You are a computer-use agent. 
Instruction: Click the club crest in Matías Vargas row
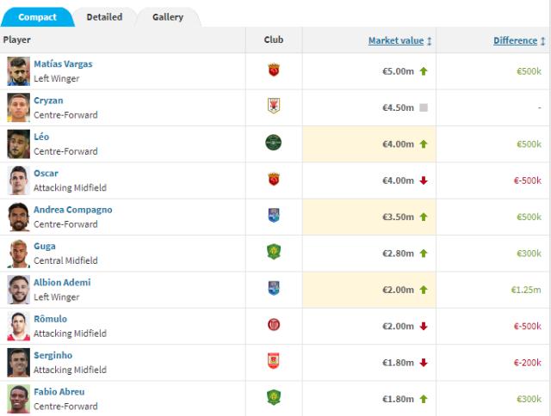click(x=274, y=70)
